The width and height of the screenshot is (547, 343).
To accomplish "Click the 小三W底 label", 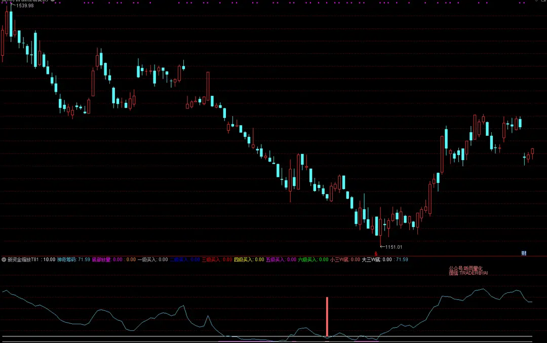I will pos(339,259).
